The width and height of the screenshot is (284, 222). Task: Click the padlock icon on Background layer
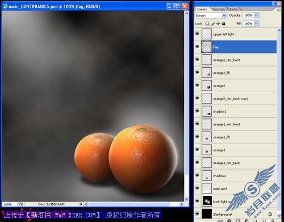(270, 214)
